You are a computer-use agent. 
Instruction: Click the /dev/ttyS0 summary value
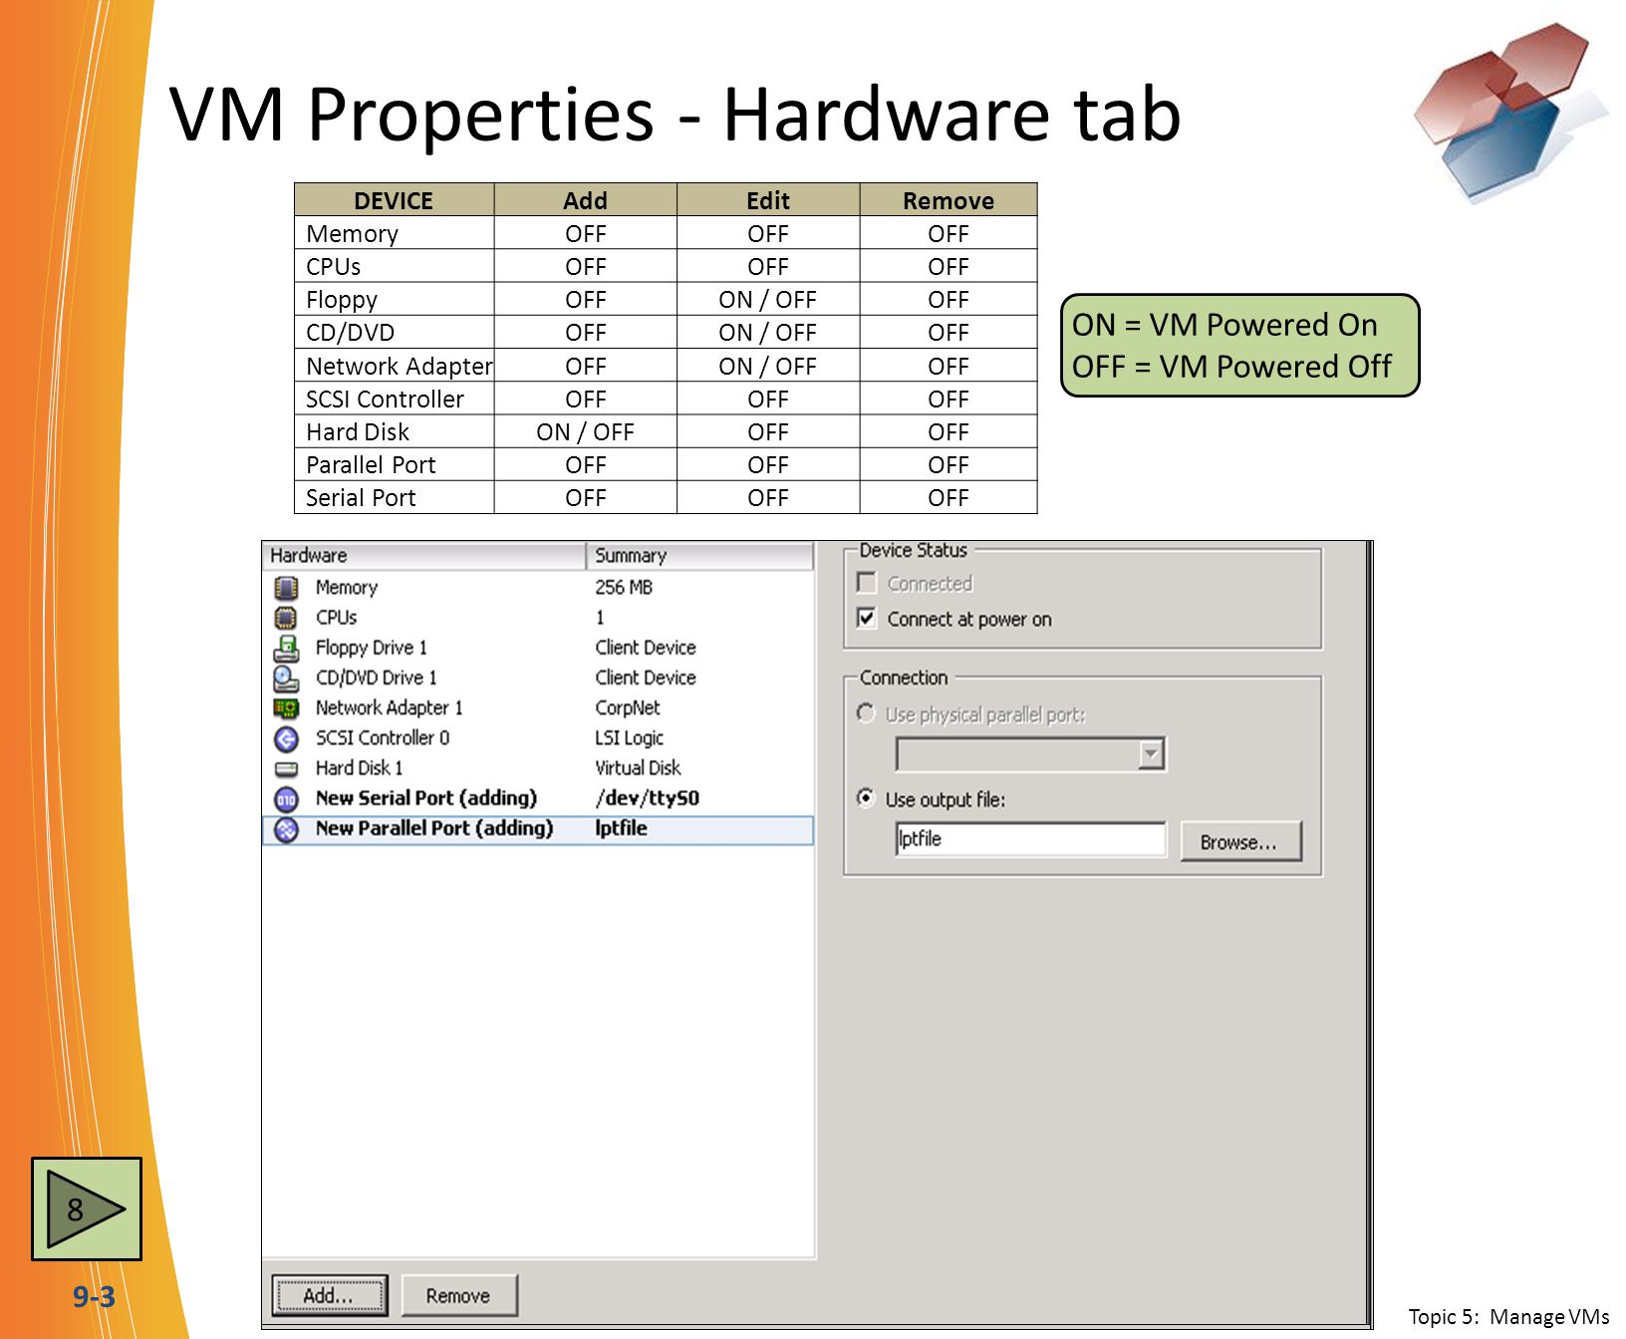click(x=648, y=798)
